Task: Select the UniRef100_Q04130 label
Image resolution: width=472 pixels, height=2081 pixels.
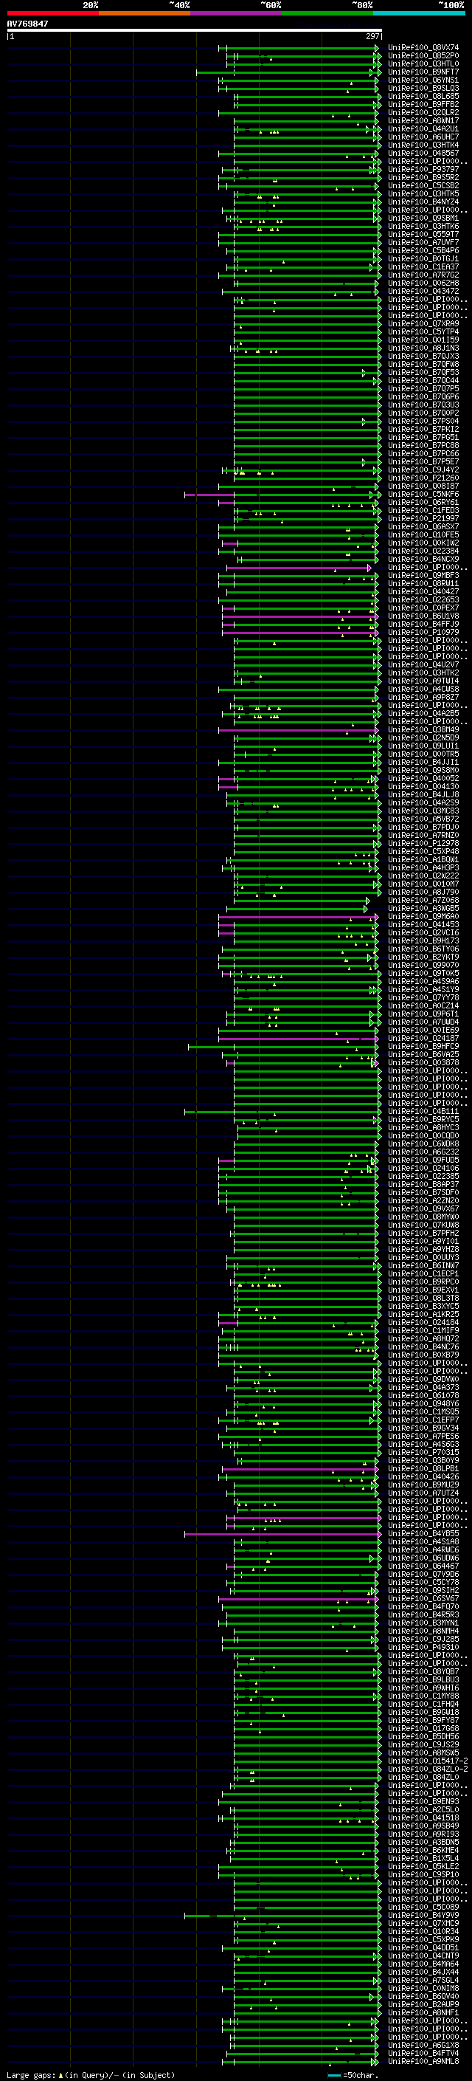Action: [x=423, y=788]
